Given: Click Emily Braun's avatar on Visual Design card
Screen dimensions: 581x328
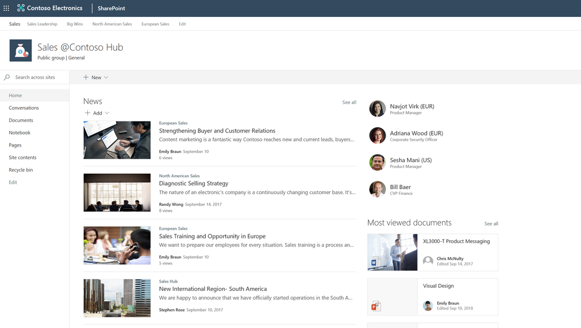Looking at the screenshot, I should [428, 305].
